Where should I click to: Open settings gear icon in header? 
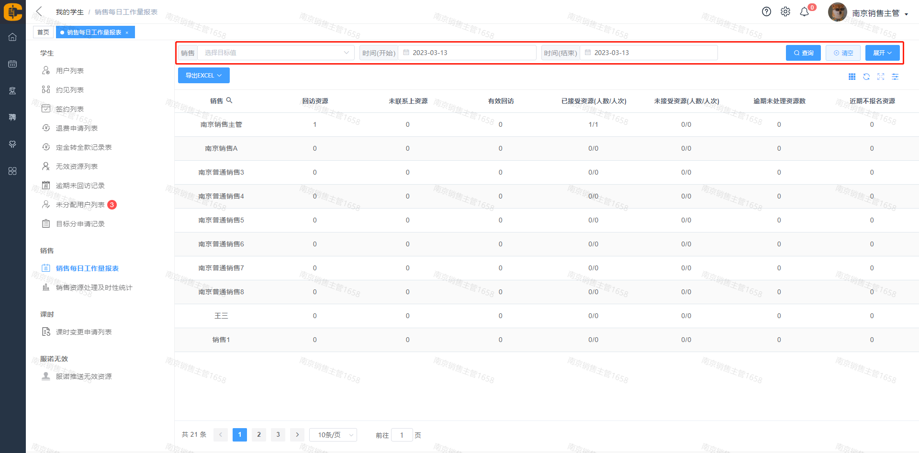click(785, 12)
